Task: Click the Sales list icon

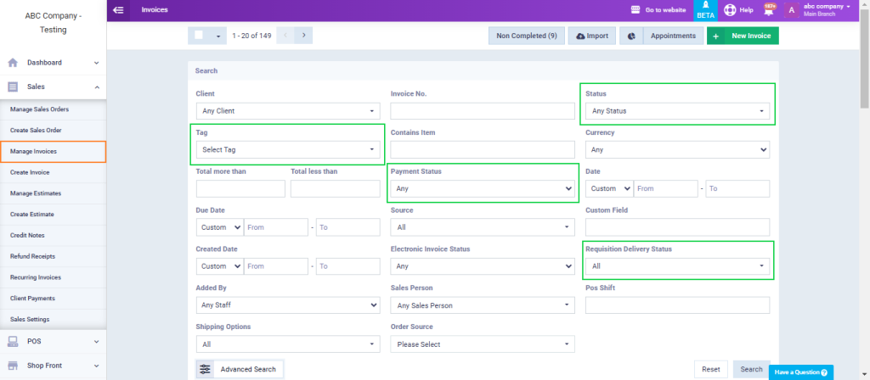Action: (13, 87)
